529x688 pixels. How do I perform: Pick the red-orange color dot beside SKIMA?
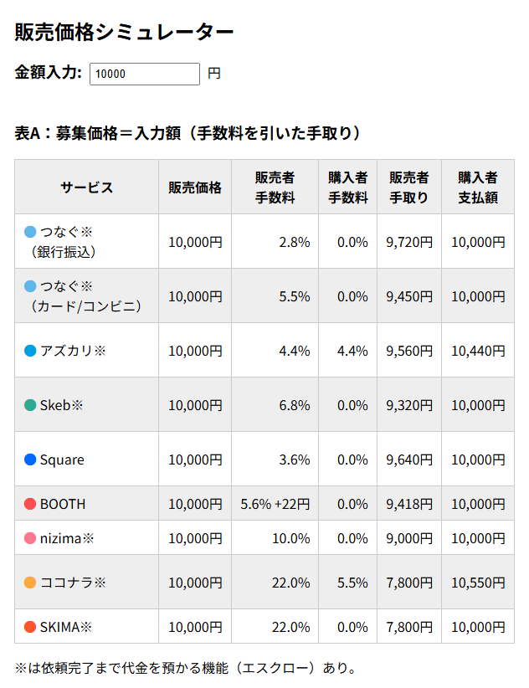[30, 627]
